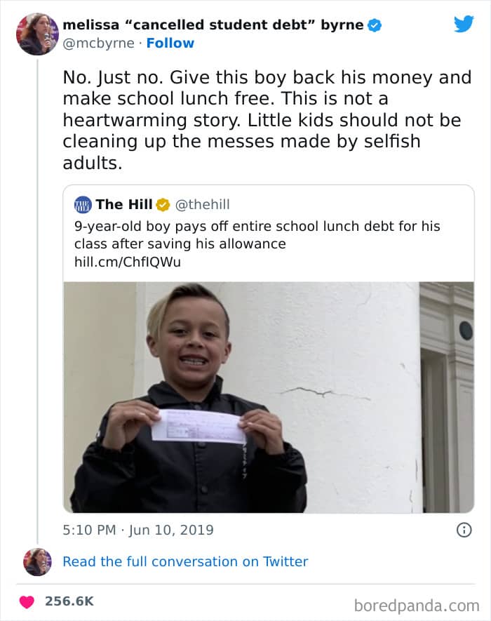Viewport: 491px width, 621px height.
Task: Click the quoted tweet headline text
Action: pos(257,235)
